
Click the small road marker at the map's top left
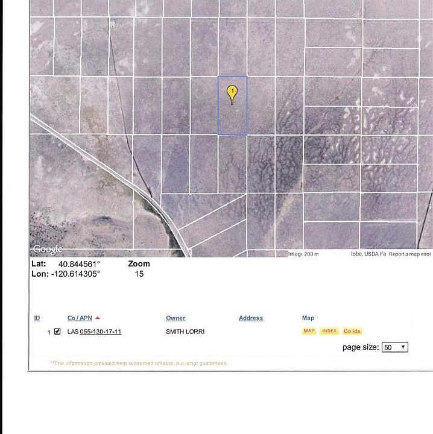click(112, 25)
